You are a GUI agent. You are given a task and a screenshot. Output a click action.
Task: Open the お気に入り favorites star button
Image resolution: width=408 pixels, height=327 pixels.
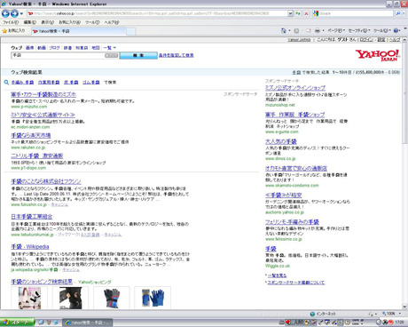(x=13, y=30)
